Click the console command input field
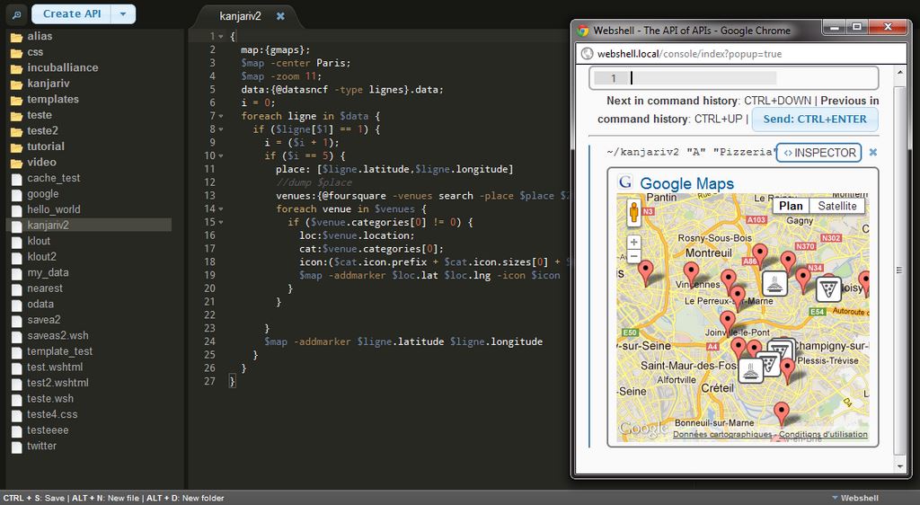920x505 pixels. pyautogui.click(x=733, y=78)
